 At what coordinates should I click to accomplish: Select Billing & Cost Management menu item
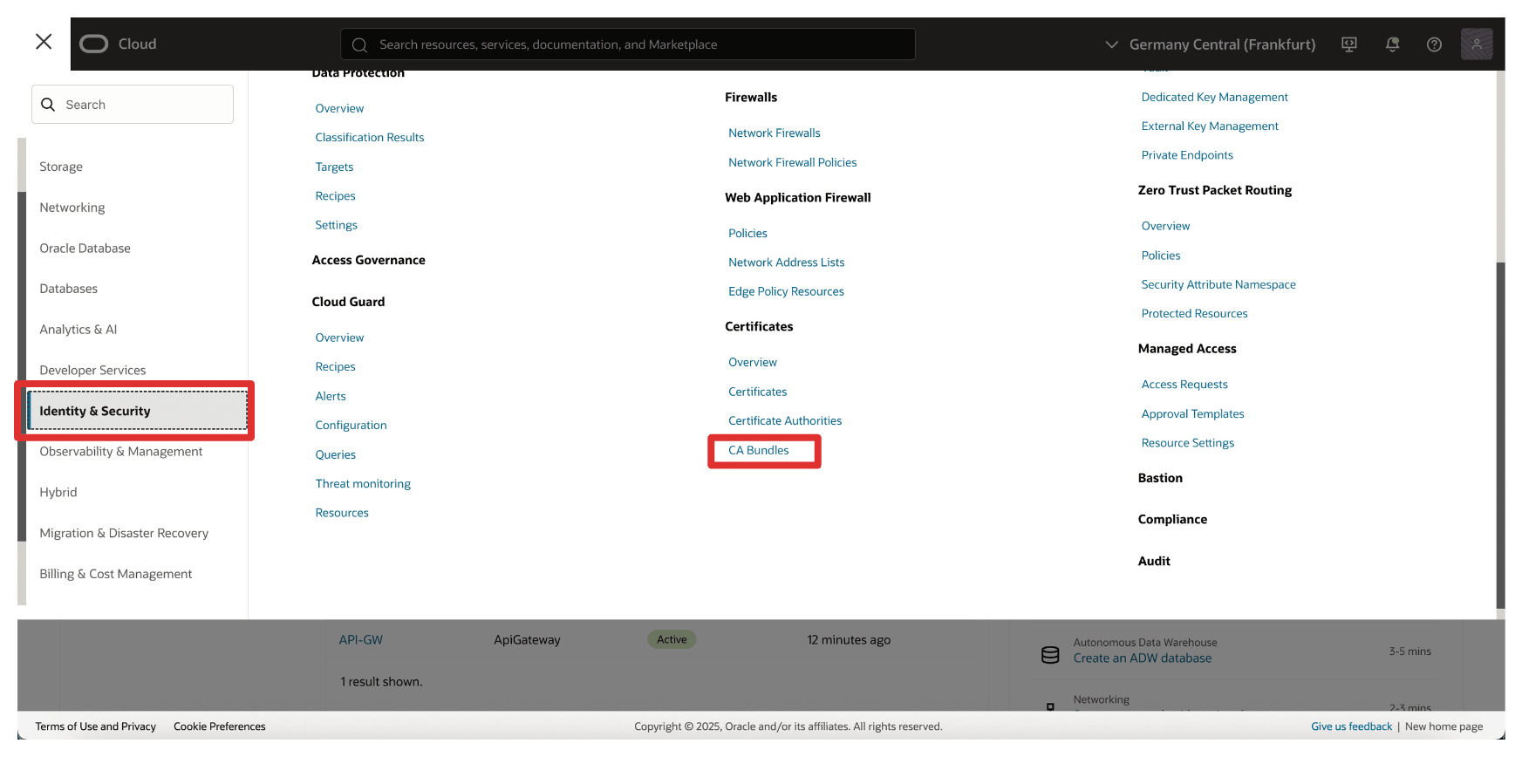[x=116, y=574]
